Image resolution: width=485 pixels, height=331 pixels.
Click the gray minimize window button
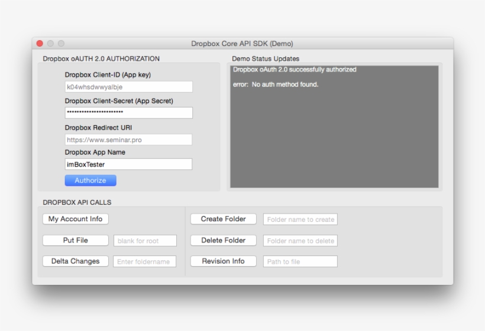coord(50,44)
